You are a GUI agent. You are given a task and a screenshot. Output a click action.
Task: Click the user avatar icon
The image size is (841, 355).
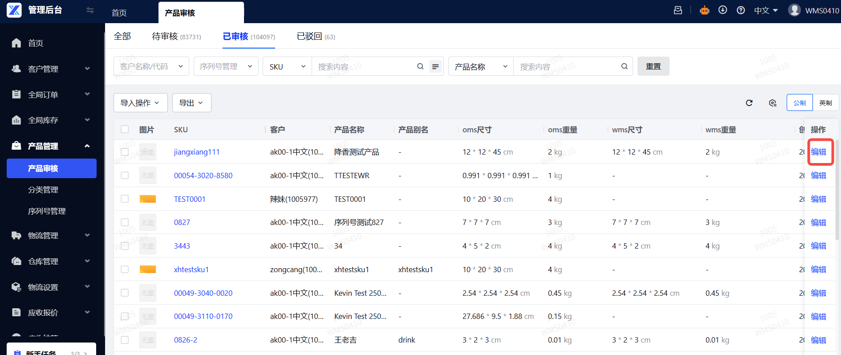(794, 10)
